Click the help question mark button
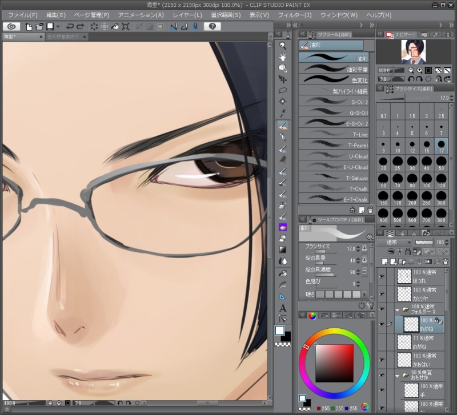Image resolution: width=457 pixels, height=415 pixels. pyautogui.click(x=212, y=26)
